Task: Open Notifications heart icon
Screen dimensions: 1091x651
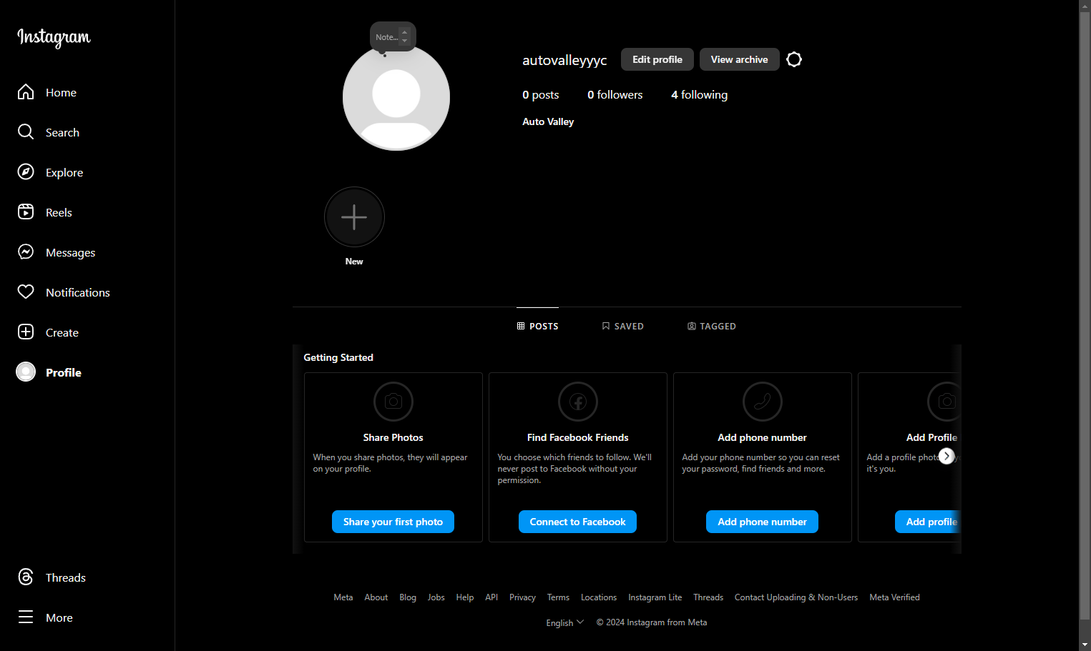Action: click(x=26, y=292)
